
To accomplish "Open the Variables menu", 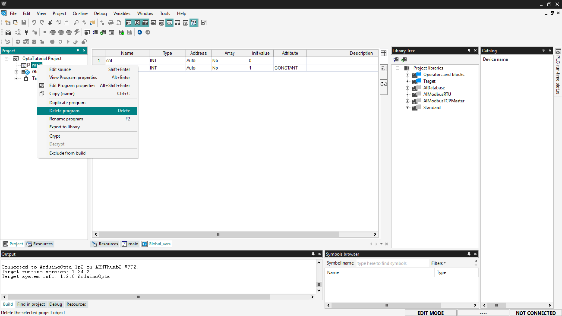I will pyautogui.click(x=121, y=13).
